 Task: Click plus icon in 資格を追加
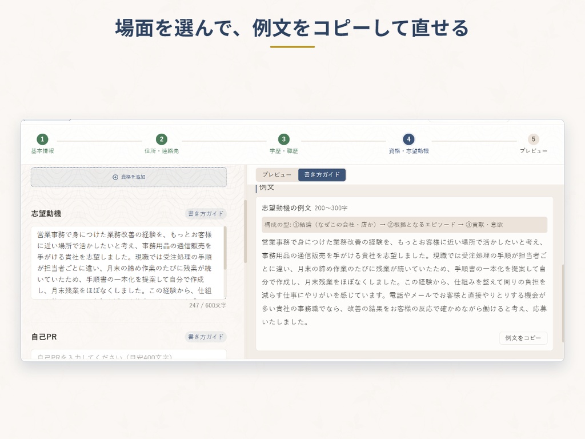click(x=115, y=177)
